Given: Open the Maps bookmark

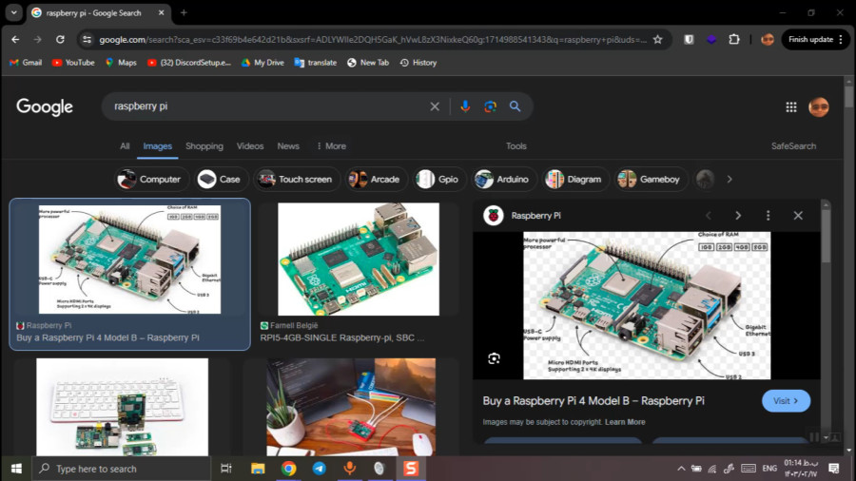Looking at the screenshot, I should click(x=121, y=63).
